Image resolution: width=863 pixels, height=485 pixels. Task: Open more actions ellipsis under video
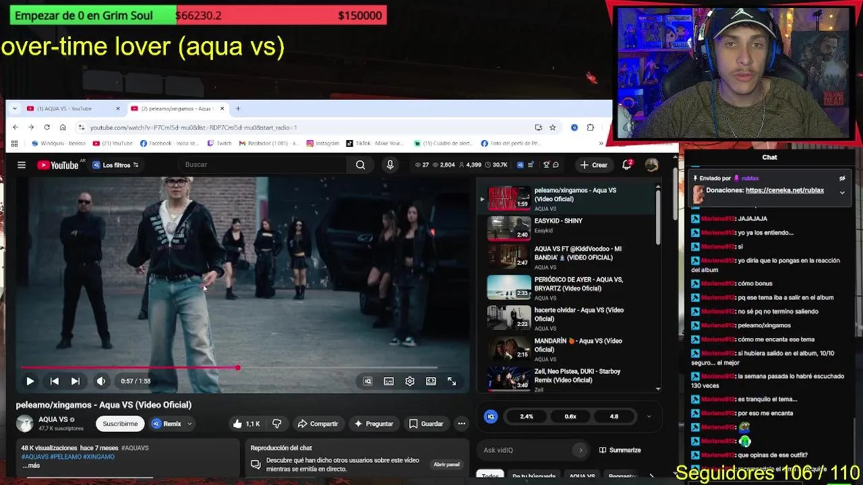pos(461,424)
